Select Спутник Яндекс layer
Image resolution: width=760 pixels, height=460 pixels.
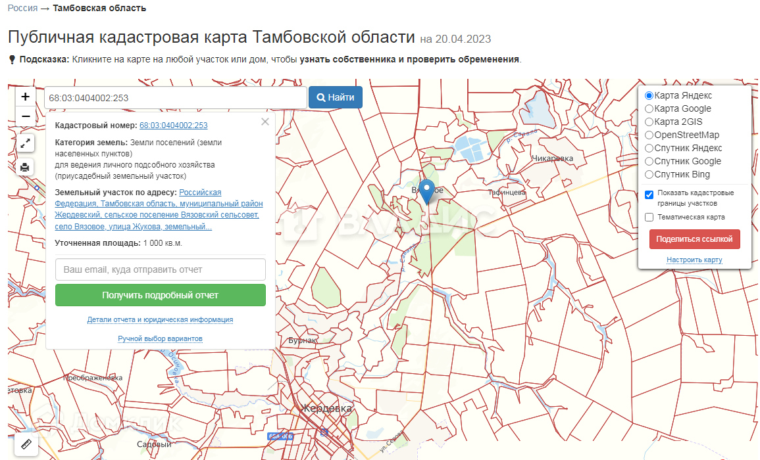[649, 148]
